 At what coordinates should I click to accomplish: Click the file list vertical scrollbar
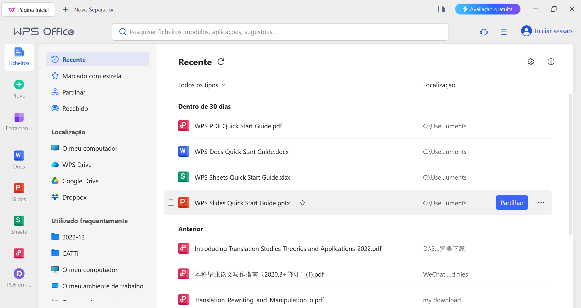click(570, 165)
